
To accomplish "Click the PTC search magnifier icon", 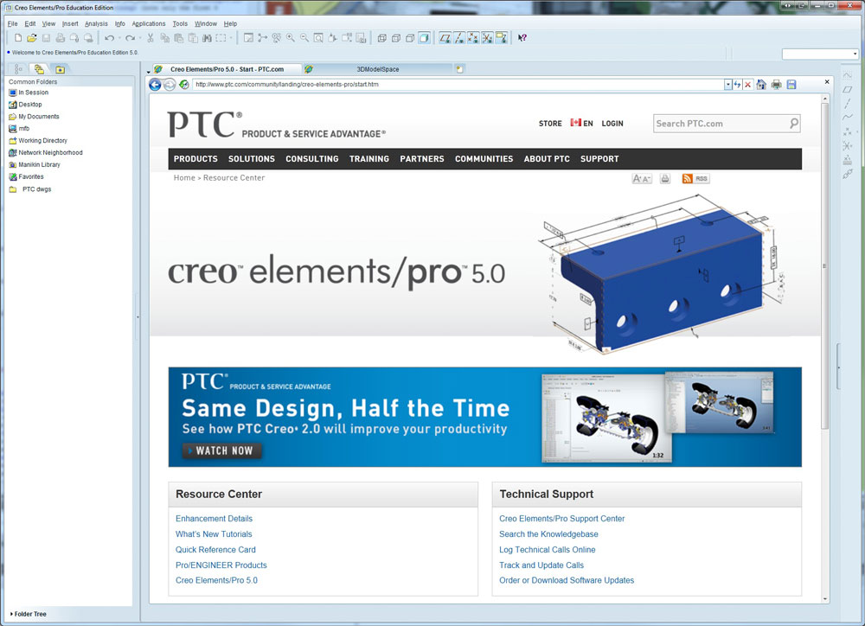I will tap(793, 124).
